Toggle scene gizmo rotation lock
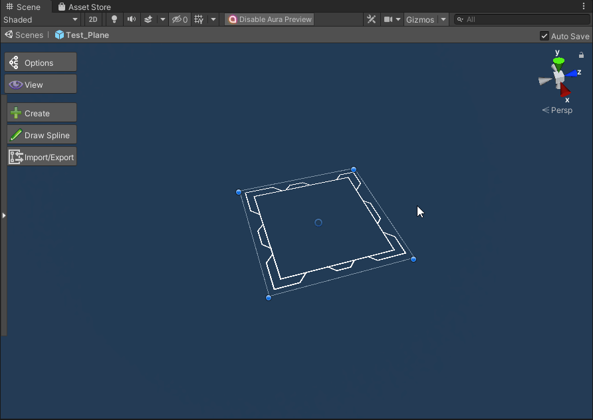This screenshot has height=420, width=593. pyautogui.click(x=581, y=55)
